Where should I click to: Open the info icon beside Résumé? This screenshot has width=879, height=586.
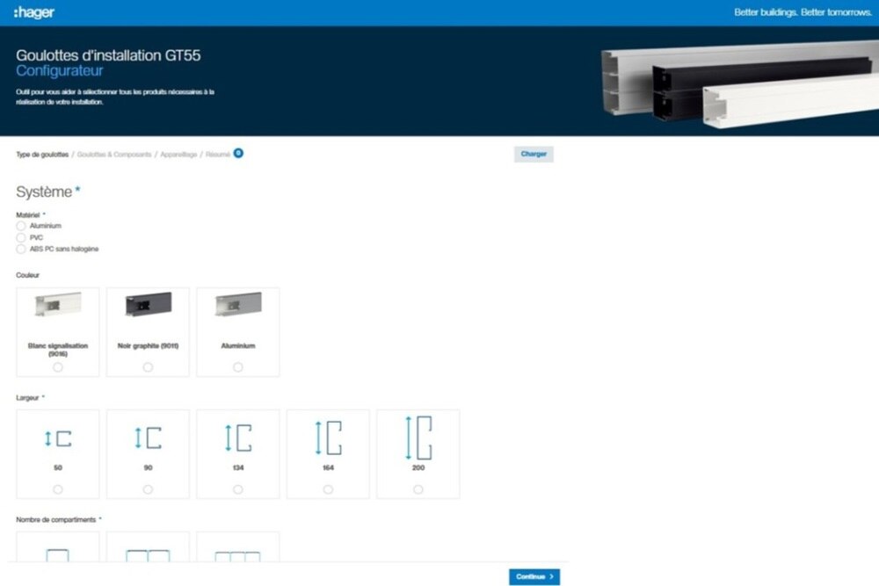coord(238,153)
